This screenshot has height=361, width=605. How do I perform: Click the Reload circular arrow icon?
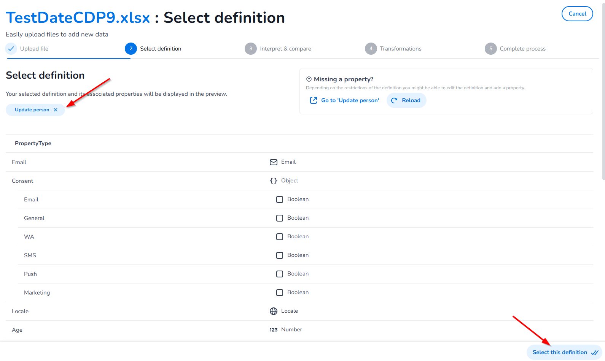(394, 100)
